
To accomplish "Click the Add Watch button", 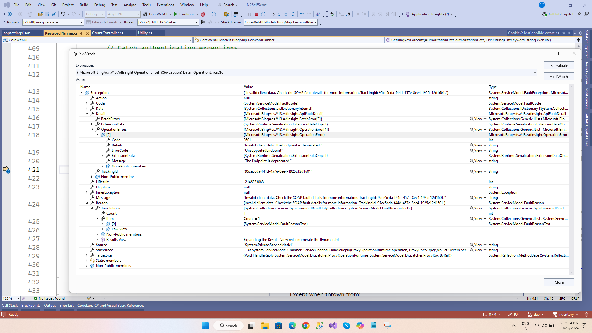I will pos(559,76).
